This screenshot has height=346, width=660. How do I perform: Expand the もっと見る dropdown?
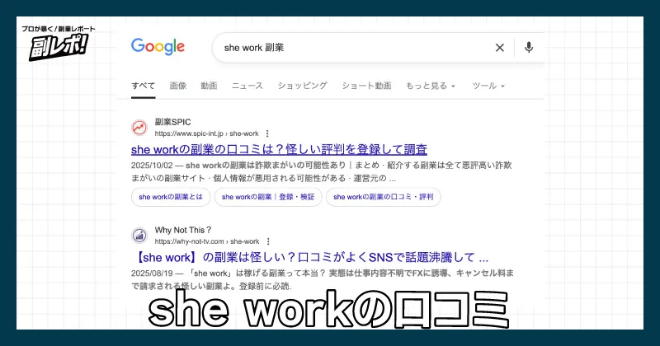431,86
